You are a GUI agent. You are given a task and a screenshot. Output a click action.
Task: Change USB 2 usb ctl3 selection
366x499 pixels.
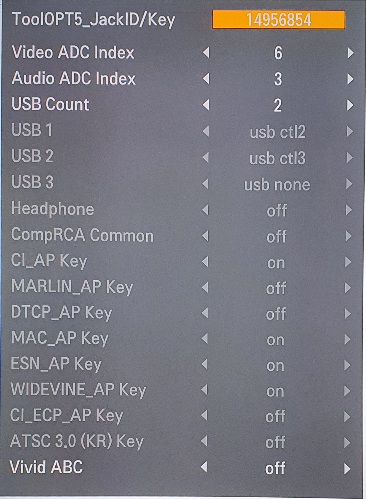277,158
